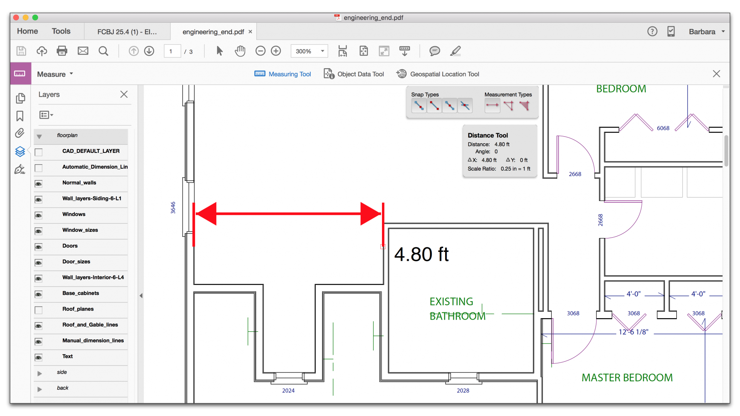Toggle visibility of the Windows layer
This screenshot has height=416, width=740.
tap(39, 215)
